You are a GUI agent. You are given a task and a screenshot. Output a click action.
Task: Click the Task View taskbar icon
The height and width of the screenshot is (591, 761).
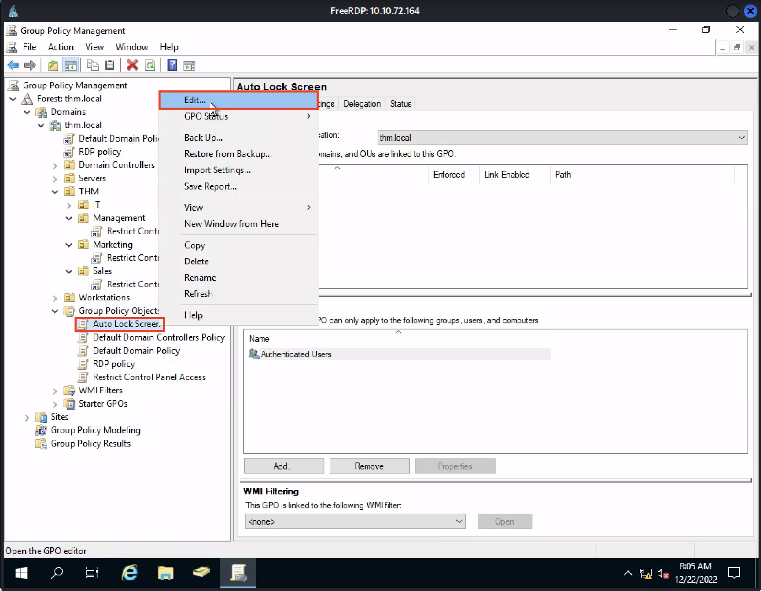pos(92,573)
